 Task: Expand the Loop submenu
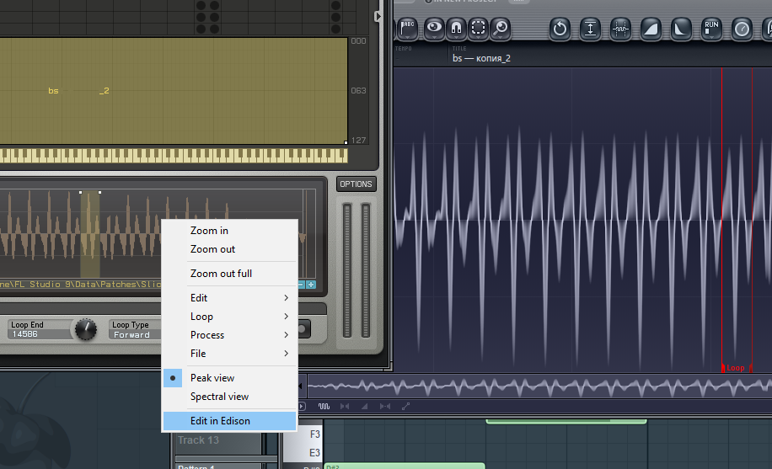pyautogui.click(x=230, y=317)
